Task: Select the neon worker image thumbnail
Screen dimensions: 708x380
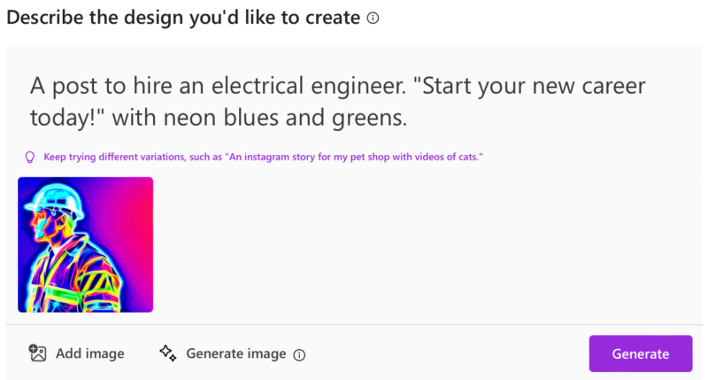Action: coord(85,244)
